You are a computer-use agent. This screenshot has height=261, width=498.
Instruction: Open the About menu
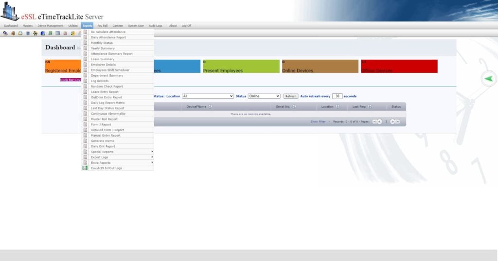[x=173, y=26]
